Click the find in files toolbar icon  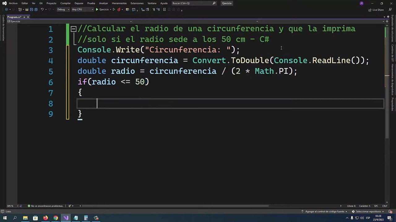127,10
